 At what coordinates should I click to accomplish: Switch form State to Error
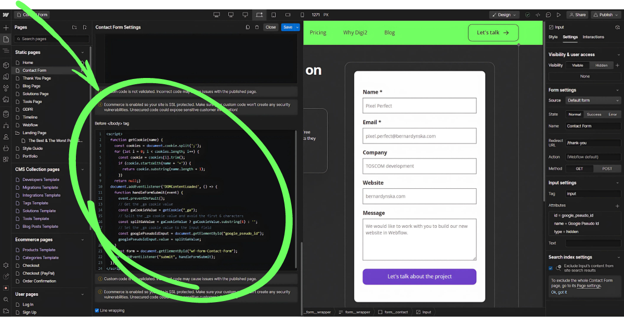pyautogui.click(x=613, y=114)
